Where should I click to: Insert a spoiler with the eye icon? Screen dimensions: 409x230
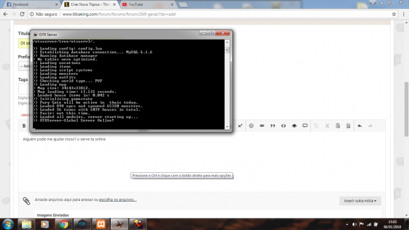pos(294,126)
